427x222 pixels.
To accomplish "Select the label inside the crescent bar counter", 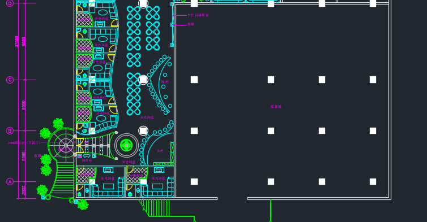I will pos(164,81).
